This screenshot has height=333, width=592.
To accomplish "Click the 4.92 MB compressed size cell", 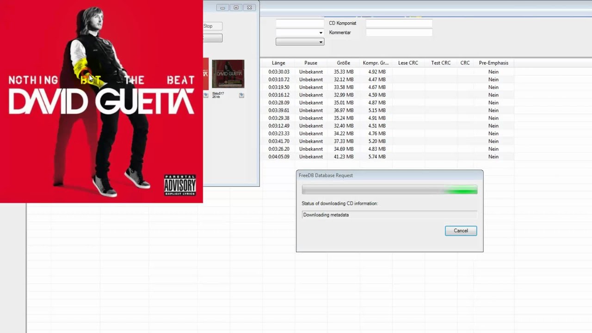I will 377,72.
